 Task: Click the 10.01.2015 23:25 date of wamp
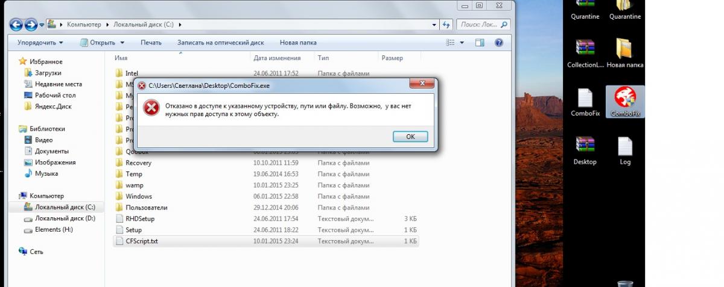[276, 185]
